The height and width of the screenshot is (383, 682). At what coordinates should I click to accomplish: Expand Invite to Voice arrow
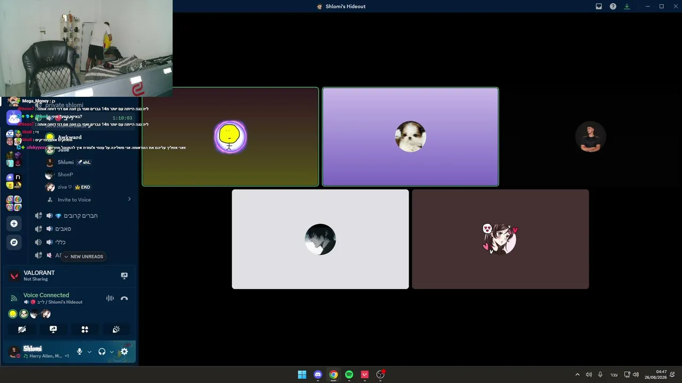point(129,199)
